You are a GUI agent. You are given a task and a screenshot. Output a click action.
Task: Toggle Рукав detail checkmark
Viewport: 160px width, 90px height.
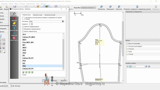pyautogui.click(x=127, y=52)
